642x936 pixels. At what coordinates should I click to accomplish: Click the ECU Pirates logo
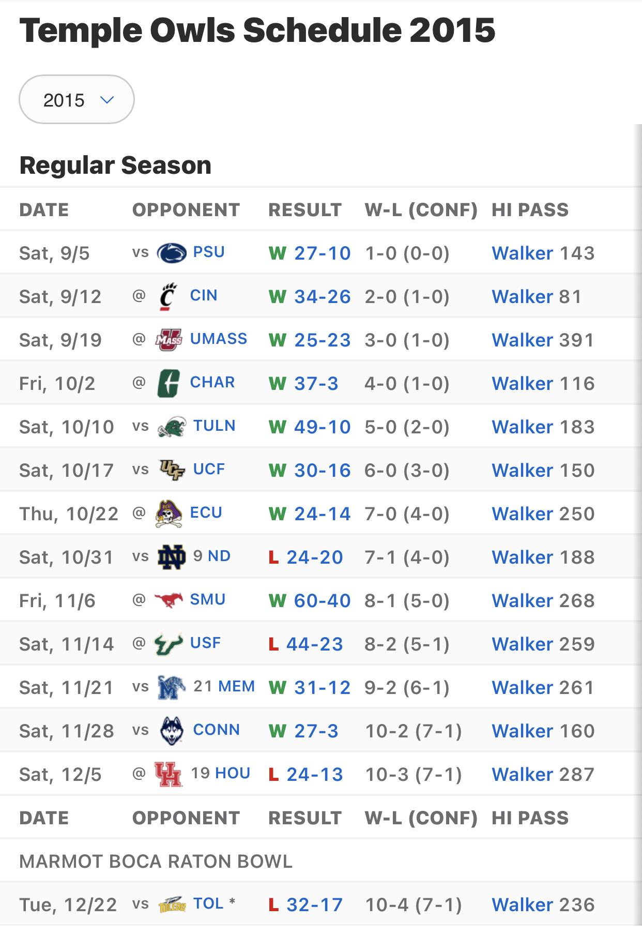coord(169,514)
